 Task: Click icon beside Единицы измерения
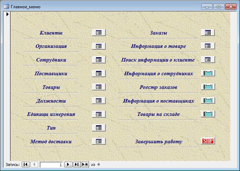point(99,114)
